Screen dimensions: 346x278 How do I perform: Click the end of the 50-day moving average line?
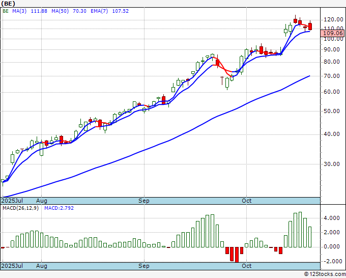(x=309, y=76)
